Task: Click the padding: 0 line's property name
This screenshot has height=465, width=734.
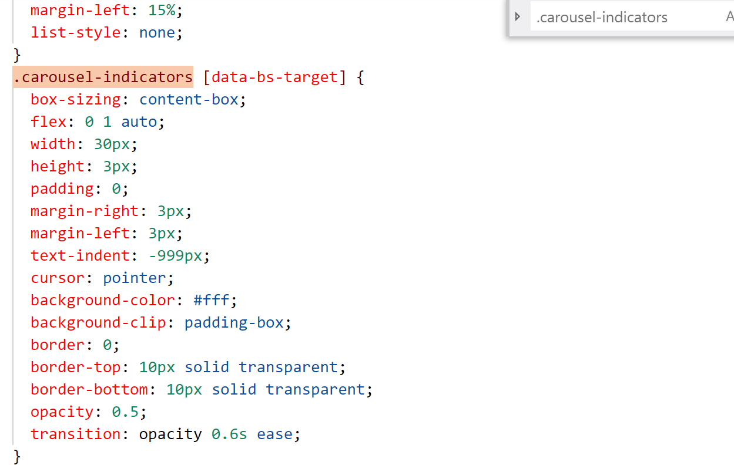Action: (62, 188)
